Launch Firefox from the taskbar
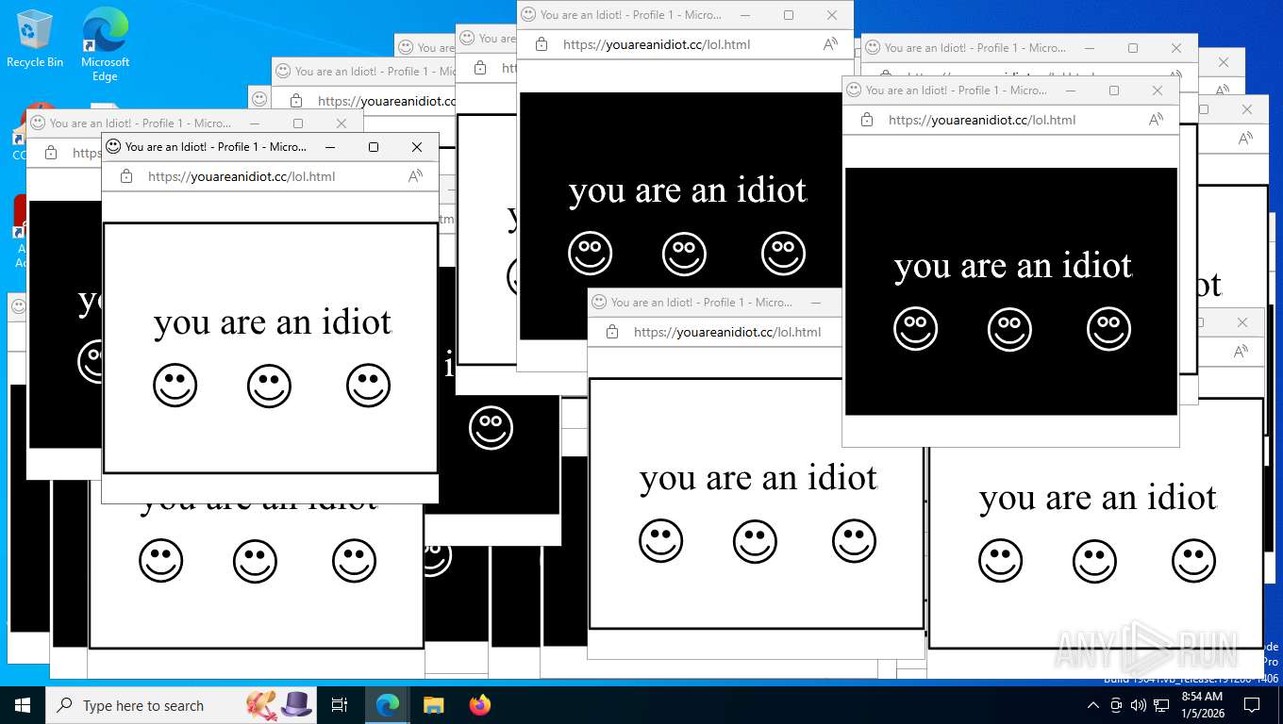 [x=479, y=705]
